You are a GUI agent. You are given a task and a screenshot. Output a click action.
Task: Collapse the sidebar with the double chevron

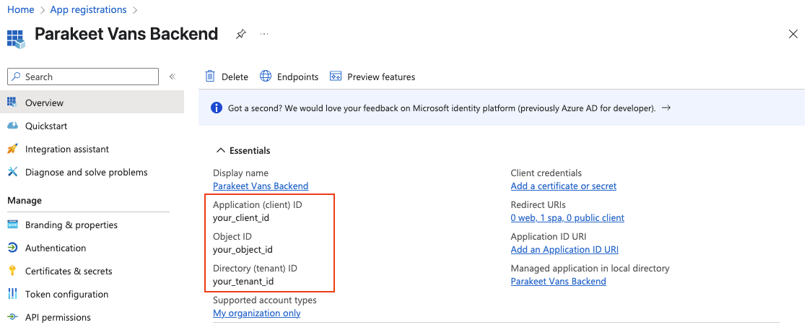pos(173,77)
